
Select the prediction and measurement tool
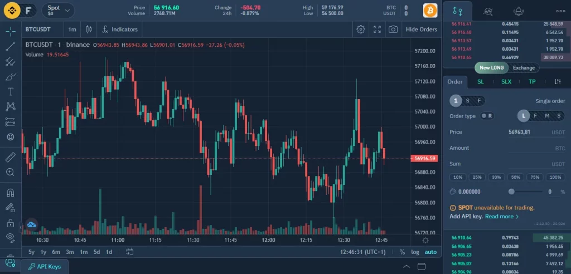coord(11,122)
